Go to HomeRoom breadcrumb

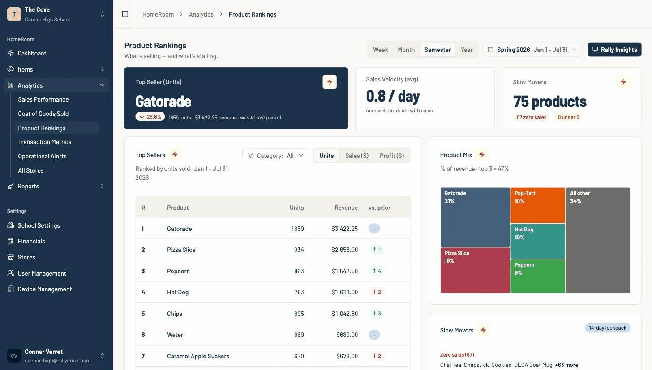pos(158,14)
